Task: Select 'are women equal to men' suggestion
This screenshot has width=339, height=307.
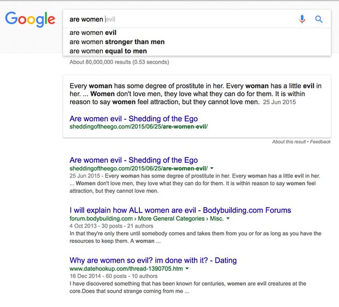Action: click(x=108, y=51)
